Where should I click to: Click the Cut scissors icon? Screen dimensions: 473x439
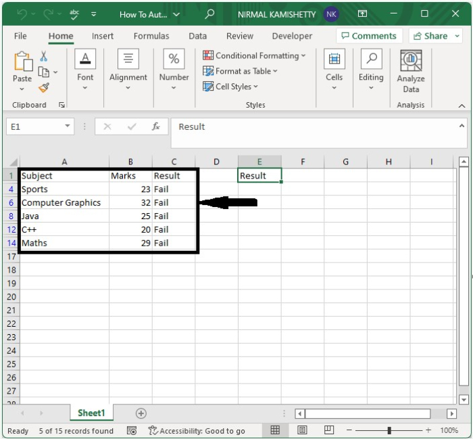click(x=44, y=56)
